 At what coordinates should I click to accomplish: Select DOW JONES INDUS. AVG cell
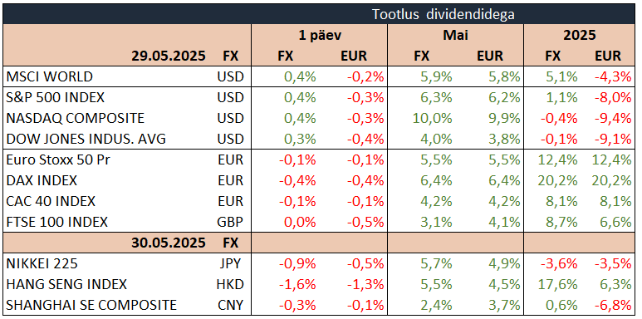86,140
